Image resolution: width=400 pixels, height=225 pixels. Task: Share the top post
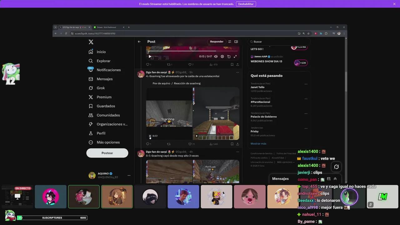click(237, 65)
